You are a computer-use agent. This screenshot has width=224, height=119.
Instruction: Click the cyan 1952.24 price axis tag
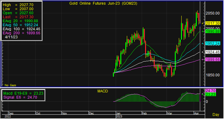[213, 43]
